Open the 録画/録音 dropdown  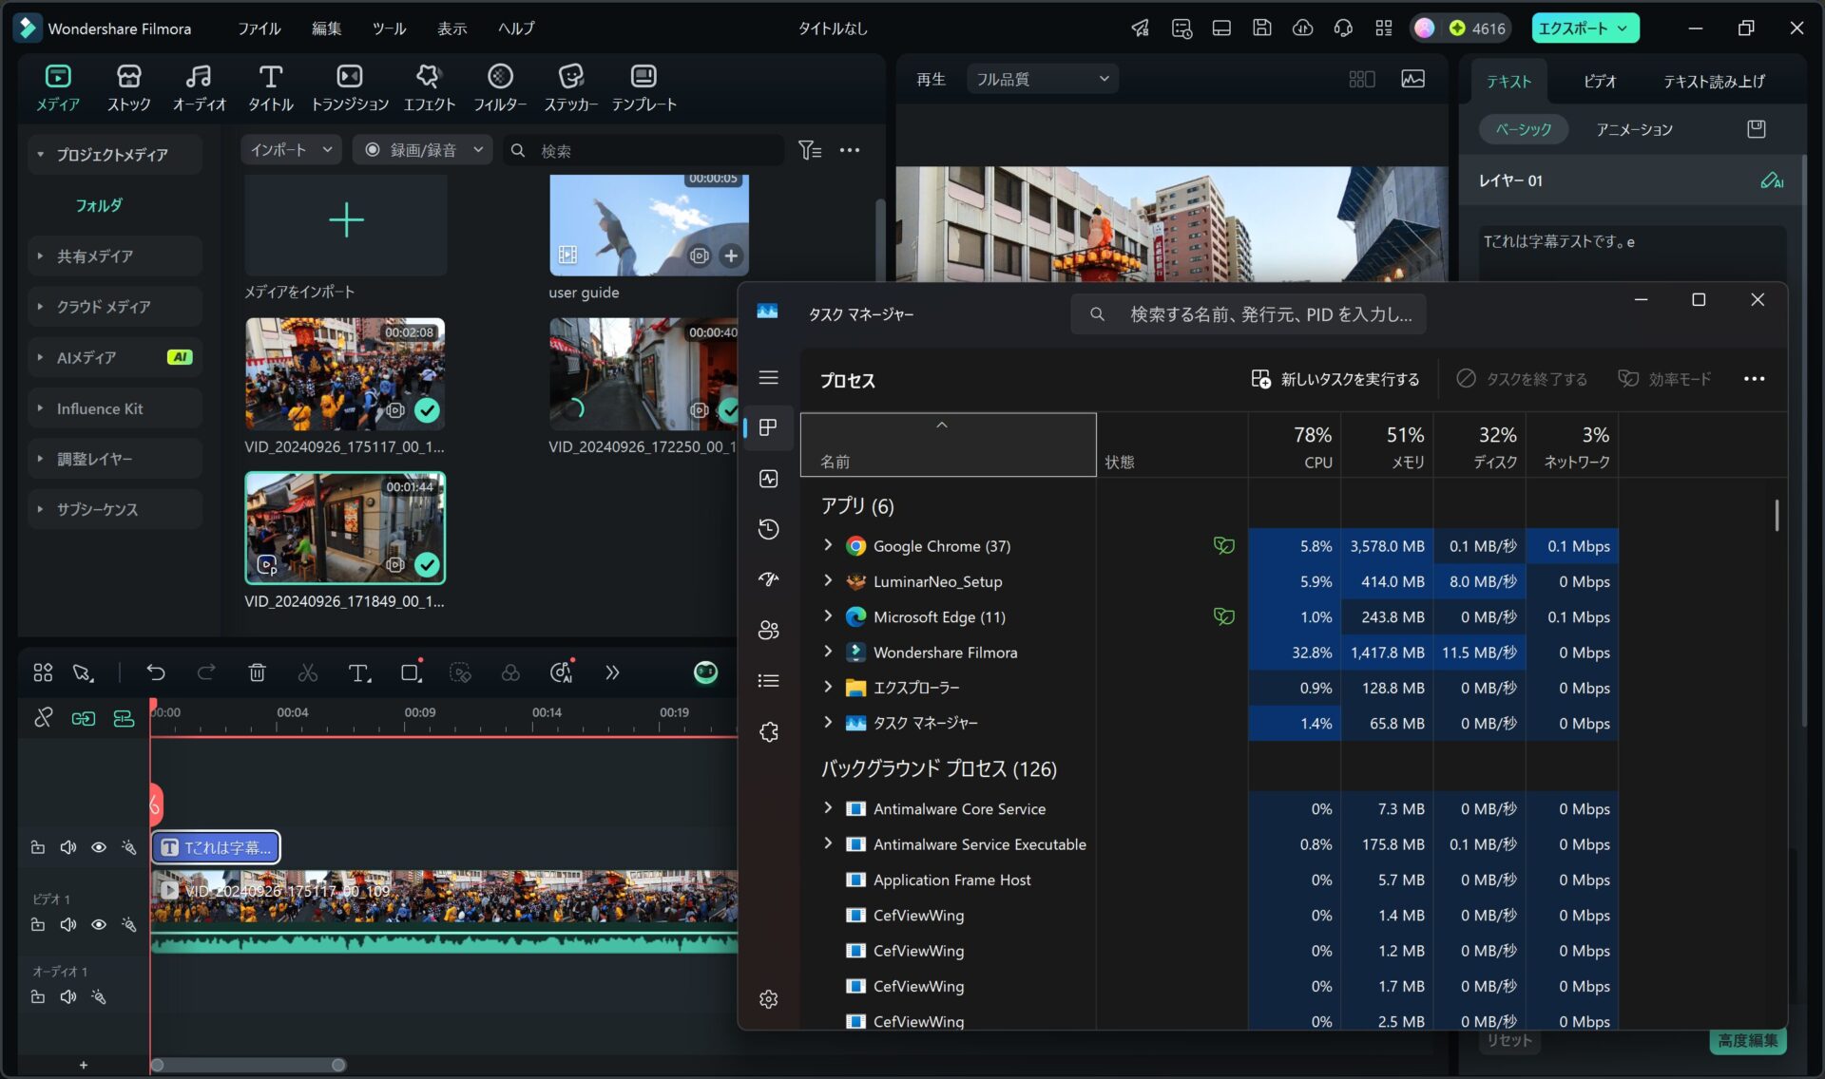pos(422,150)
